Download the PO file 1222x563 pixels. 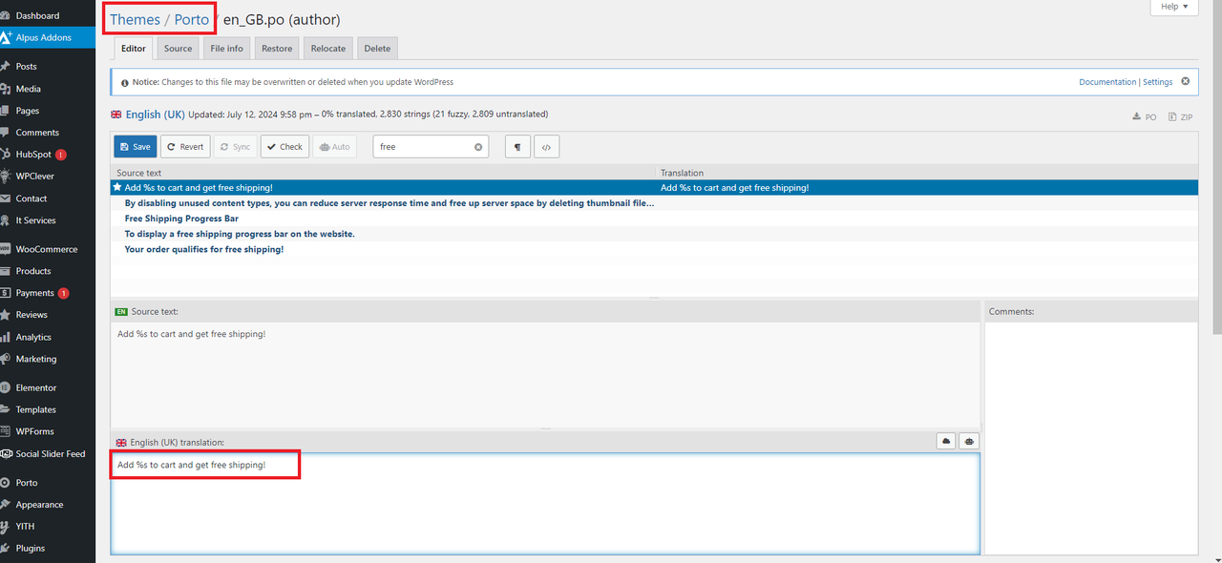tap(1145, 117)
